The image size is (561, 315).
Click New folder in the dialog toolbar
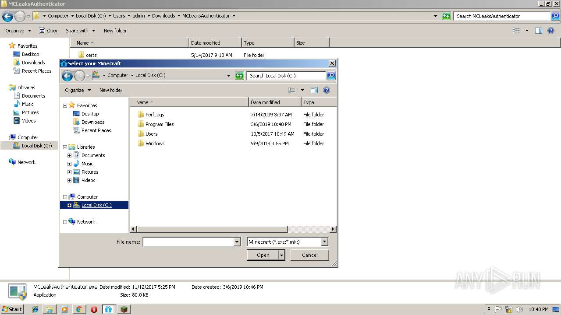[111, 90]
